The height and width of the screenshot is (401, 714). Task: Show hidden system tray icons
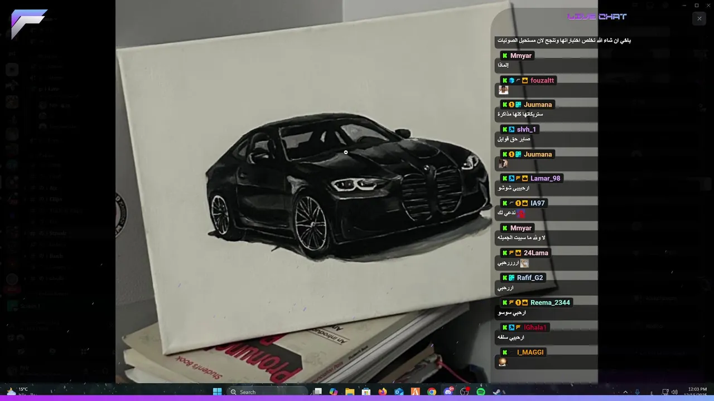[x=625, y=392]
